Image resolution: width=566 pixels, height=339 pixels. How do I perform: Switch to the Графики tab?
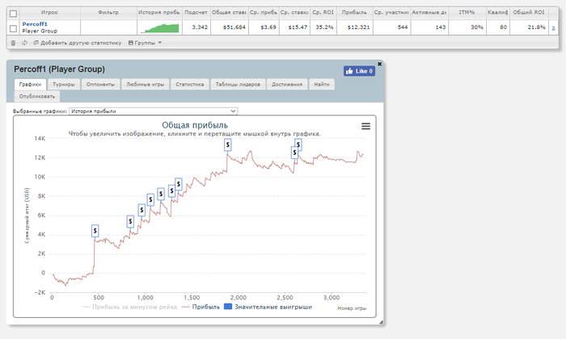click(31, 84)
